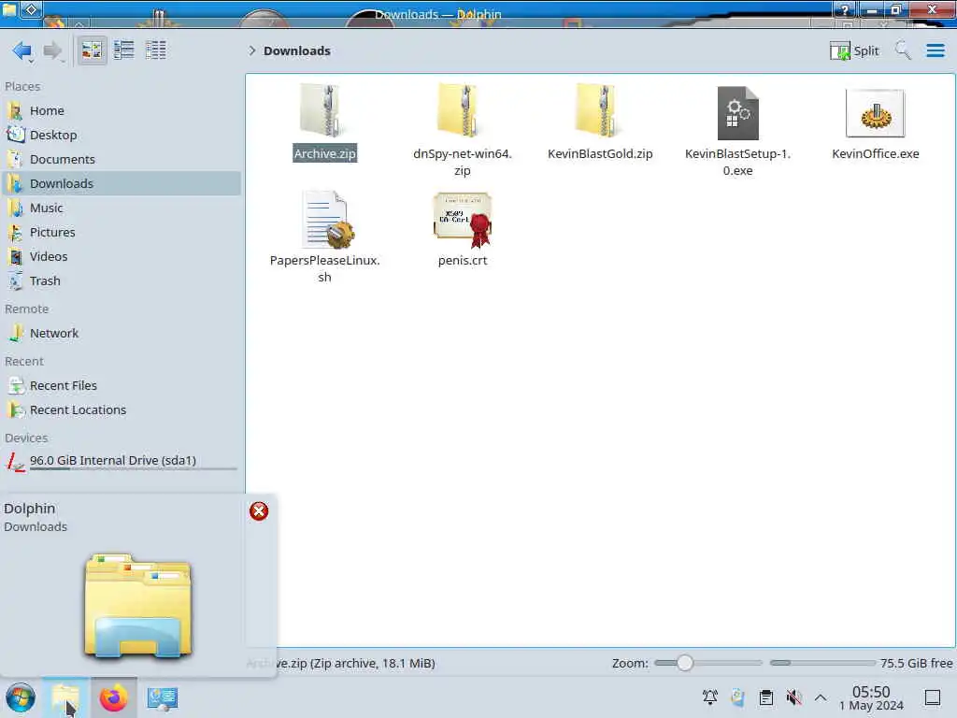Open Trash in Places panel
This screenshot has height=718, width=957.
tap(122, 281)
